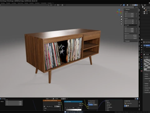The height and width of the screenshot is (113, 150).
Task: Expand the Specular section in node
Action: (x=108, y=106)
